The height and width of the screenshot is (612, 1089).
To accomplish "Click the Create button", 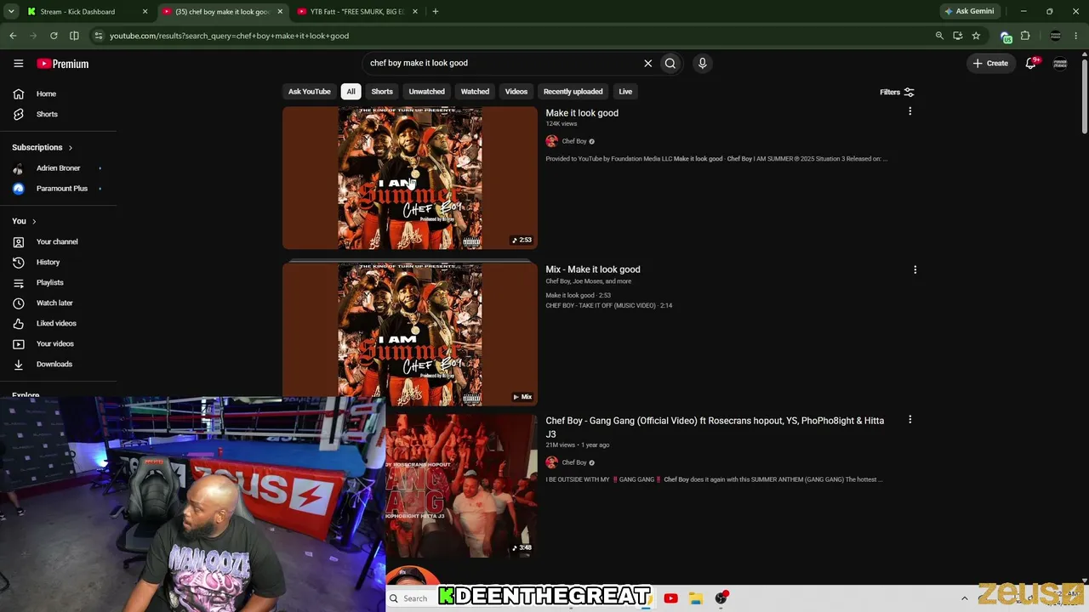I will coord(990,63).
